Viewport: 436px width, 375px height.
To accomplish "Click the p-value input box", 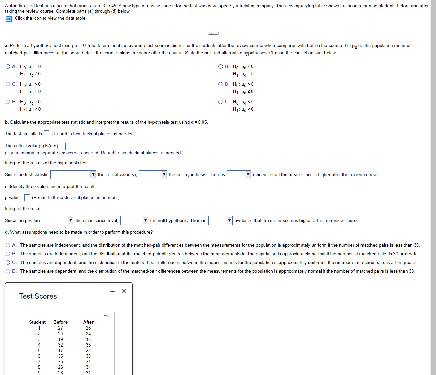I will 27,198.
